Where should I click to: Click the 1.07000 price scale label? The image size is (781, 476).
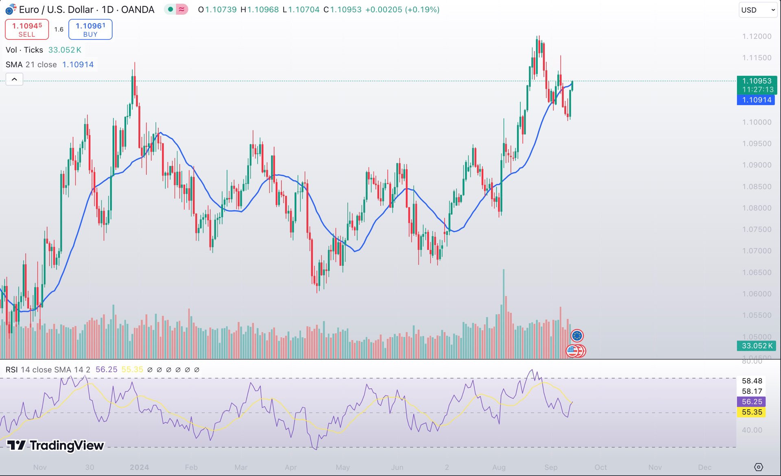pyautogui.click(x=757, y=251)
